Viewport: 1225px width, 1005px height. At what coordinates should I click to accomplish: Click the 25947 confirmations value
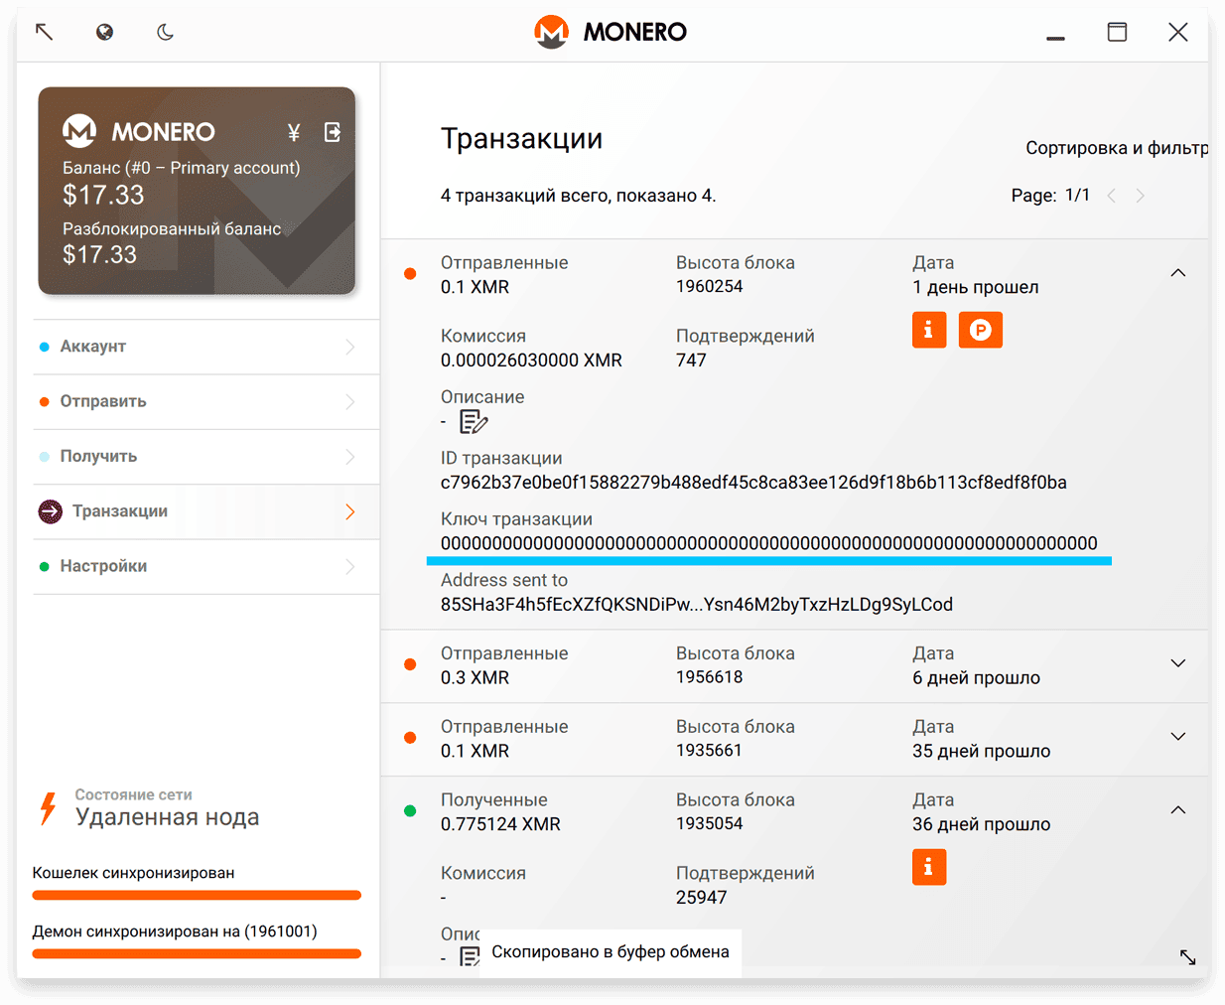[x=702, y=898]
